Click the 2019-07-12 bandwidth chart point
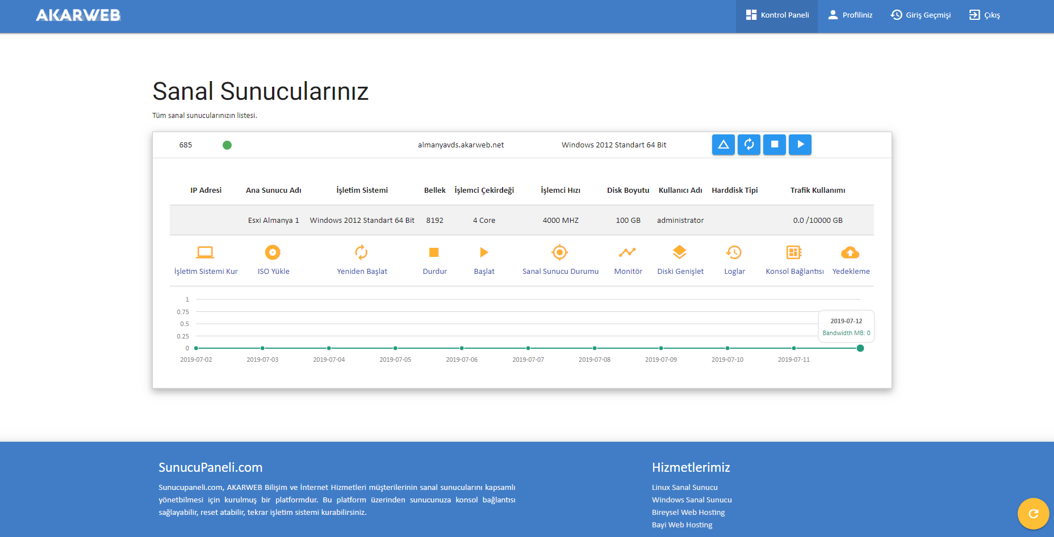The height and width of the screenshot is (537, 1054). point(860,348)
